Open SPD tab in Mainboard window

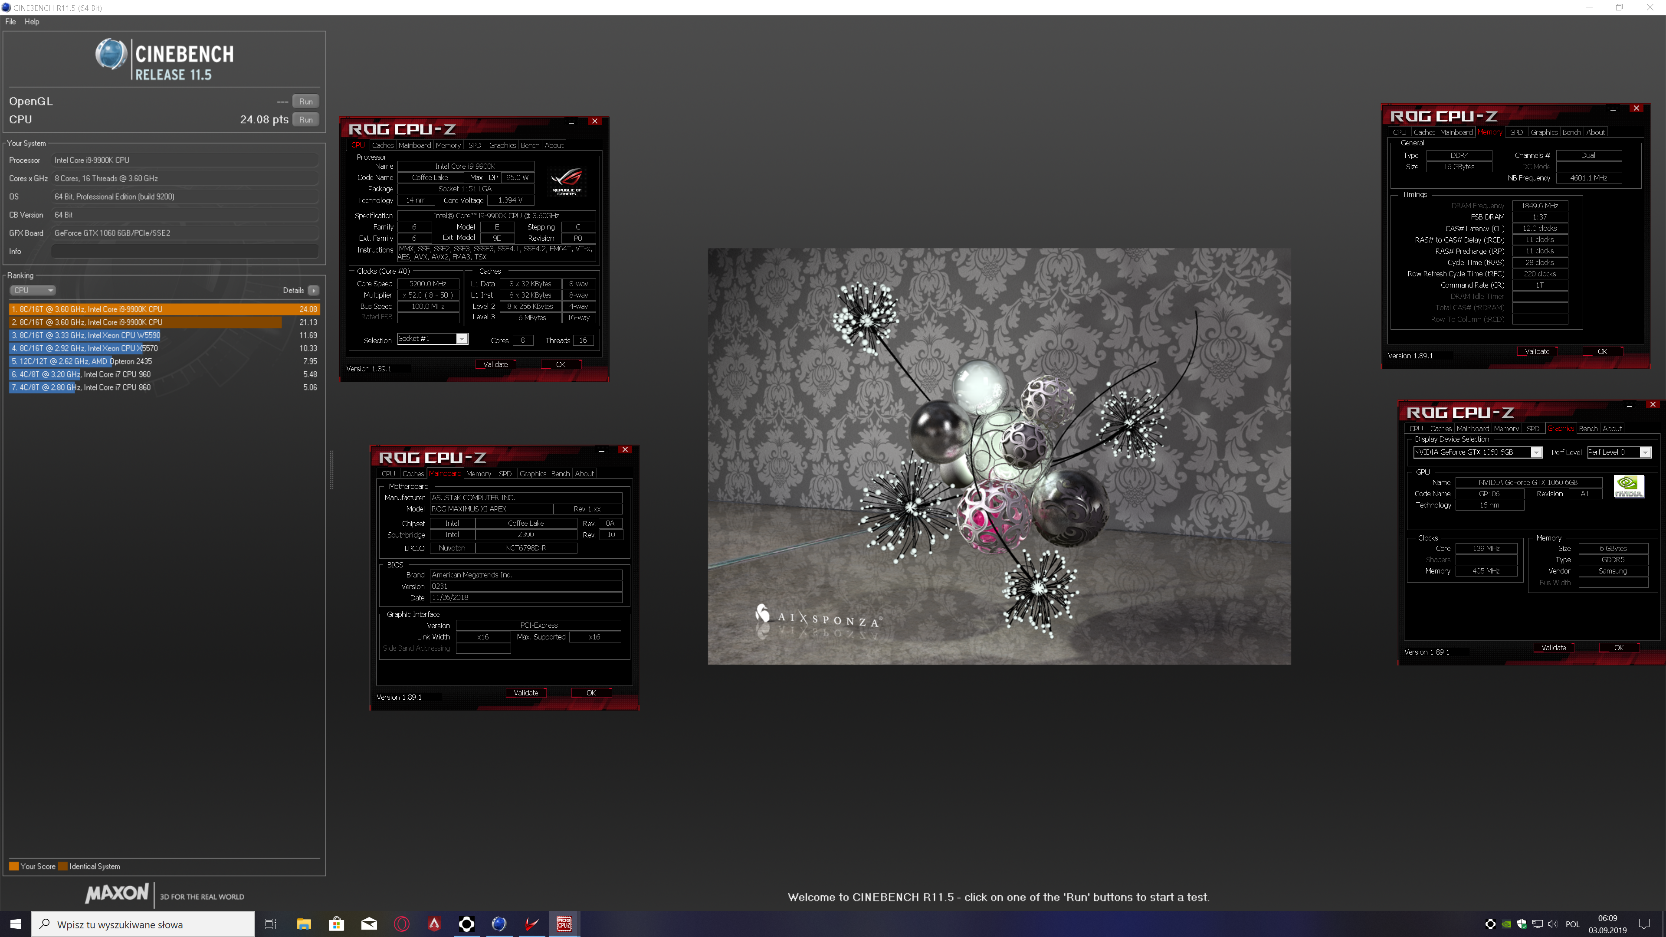[x=505, y=474]
